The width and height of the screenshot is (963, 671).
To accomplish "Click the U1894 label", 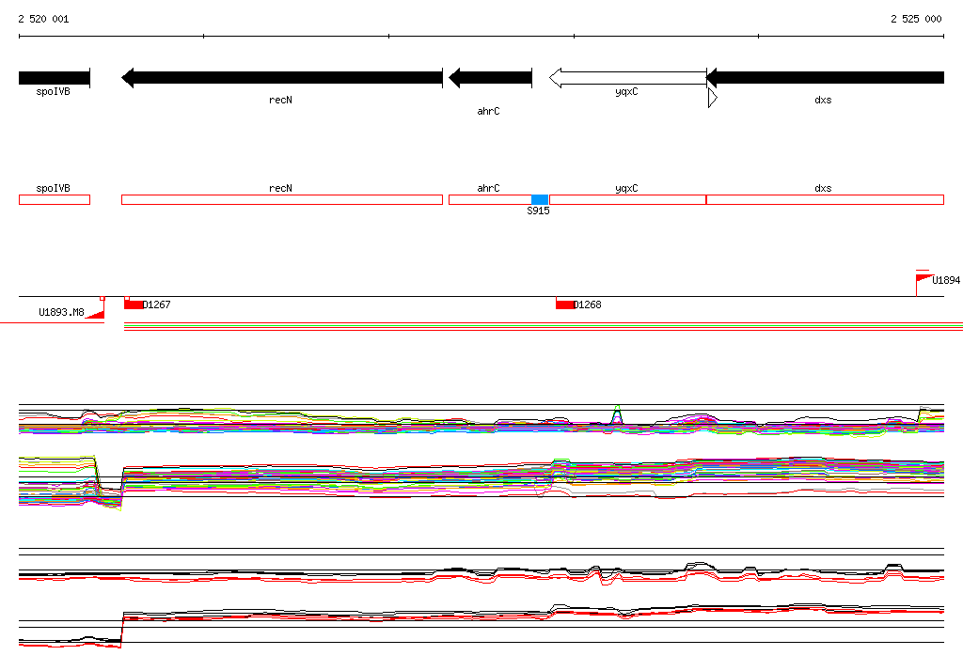I will (x=946, y=280).
